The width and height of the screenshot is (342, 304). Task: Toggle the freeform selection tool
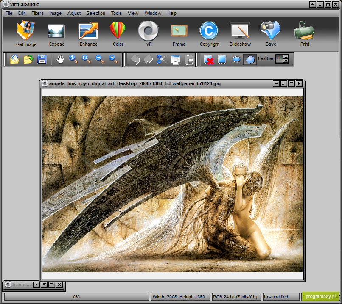tap(250, 59)
